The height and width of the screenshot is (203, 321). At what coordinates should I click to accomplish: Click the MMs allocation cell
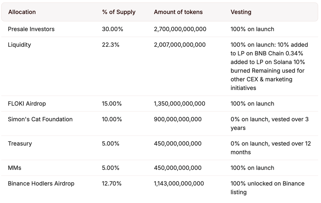(x=15, y=168)
